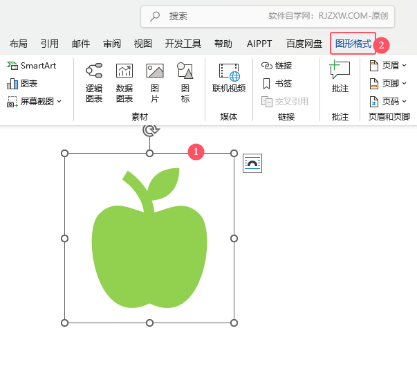Switch to the 引用 tab
Viewport: 417px width, 380px height.
tap(50, 44)
